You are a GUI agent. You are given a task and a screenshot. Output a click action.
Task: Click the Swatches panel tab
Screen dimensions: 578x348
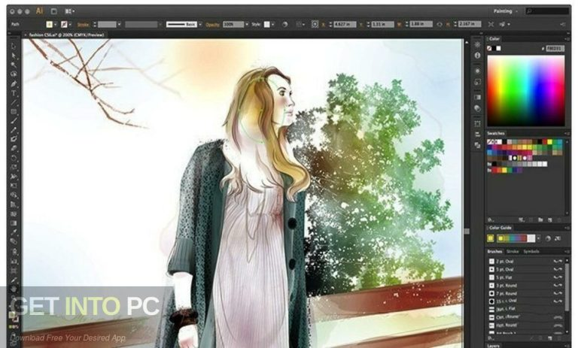pyautogui.click(x=496, y=133)
